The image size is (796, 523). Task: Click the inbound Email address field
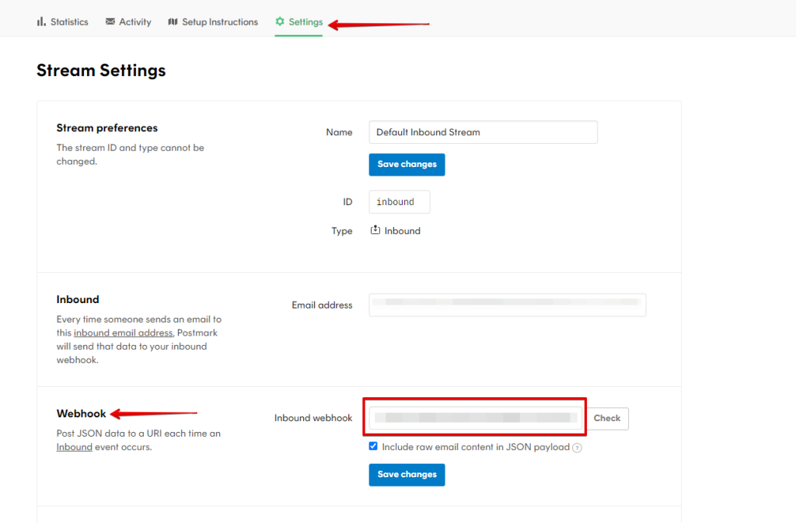pos(507,305)
